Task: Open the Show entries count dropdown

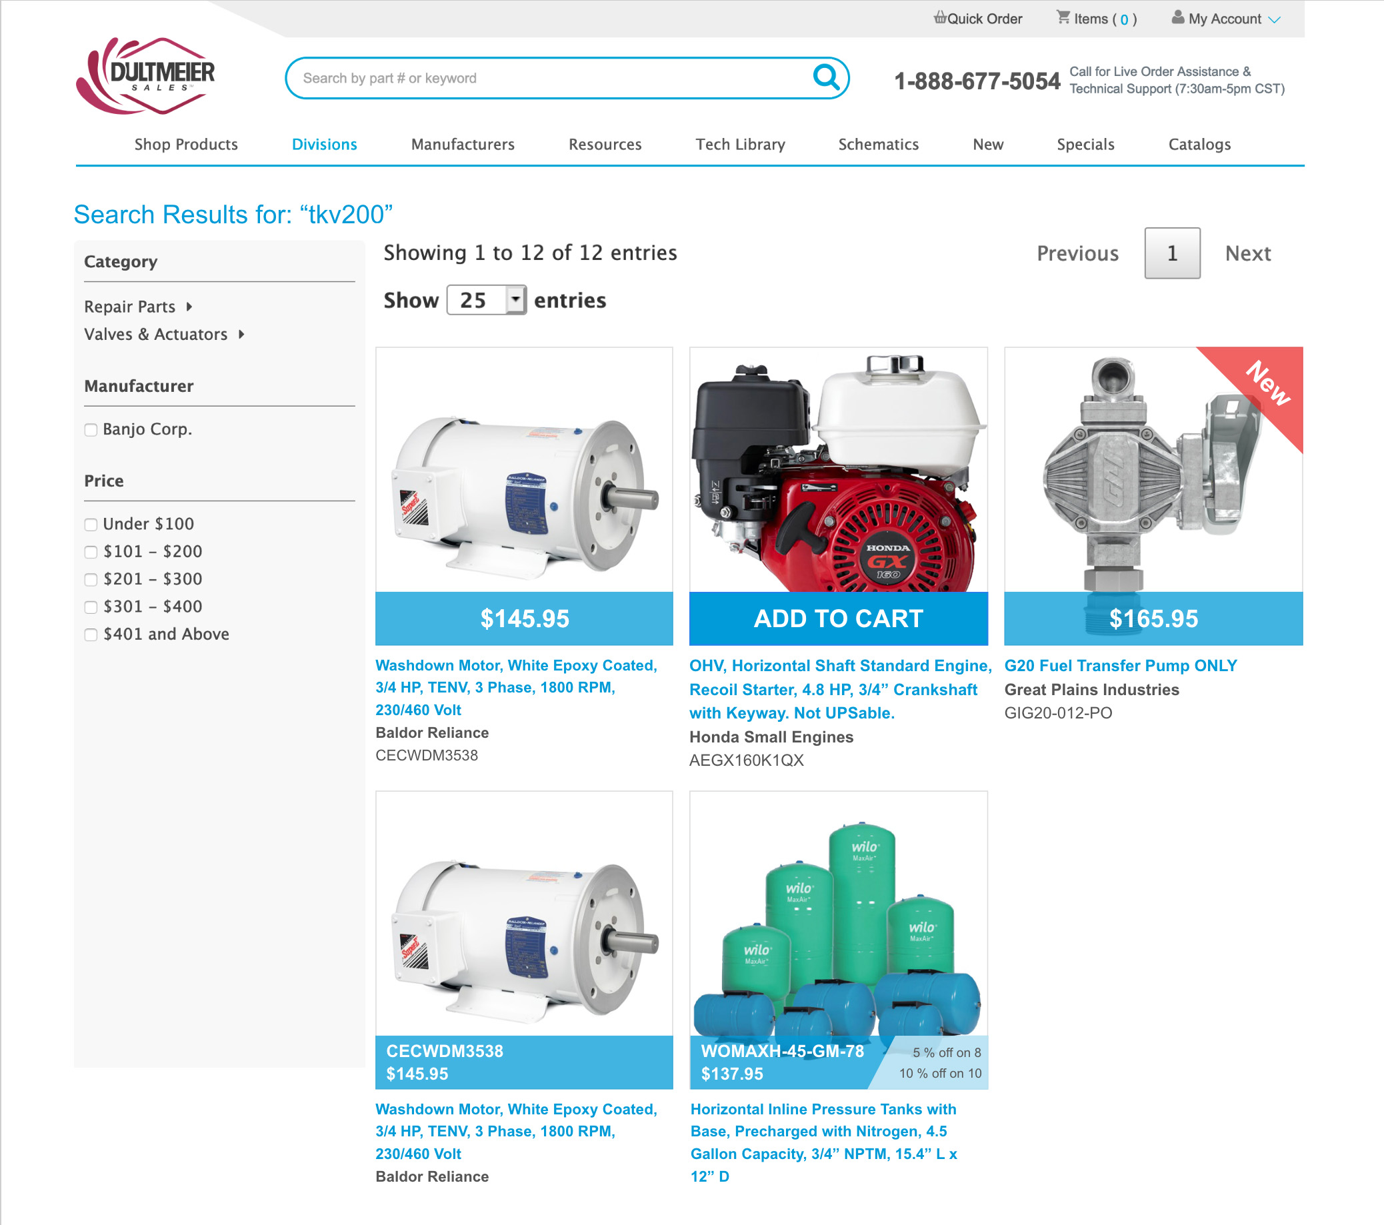Action: (486, 300)
